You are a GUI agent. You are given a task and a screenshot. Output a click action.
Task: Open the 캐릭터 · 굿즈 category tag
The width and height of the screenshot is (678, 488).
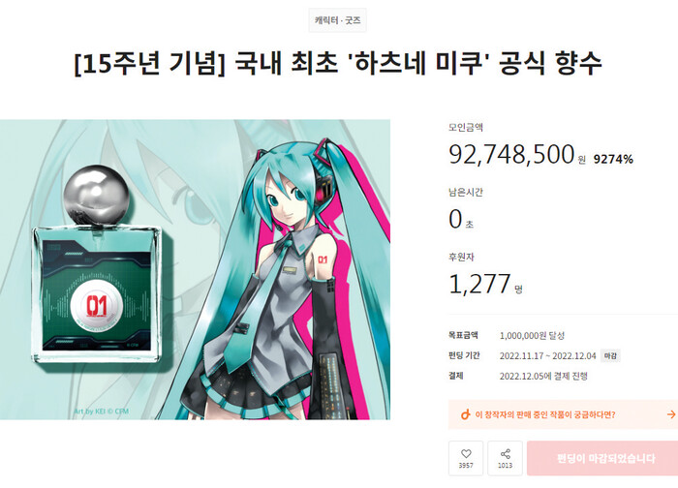pos(338,20)
